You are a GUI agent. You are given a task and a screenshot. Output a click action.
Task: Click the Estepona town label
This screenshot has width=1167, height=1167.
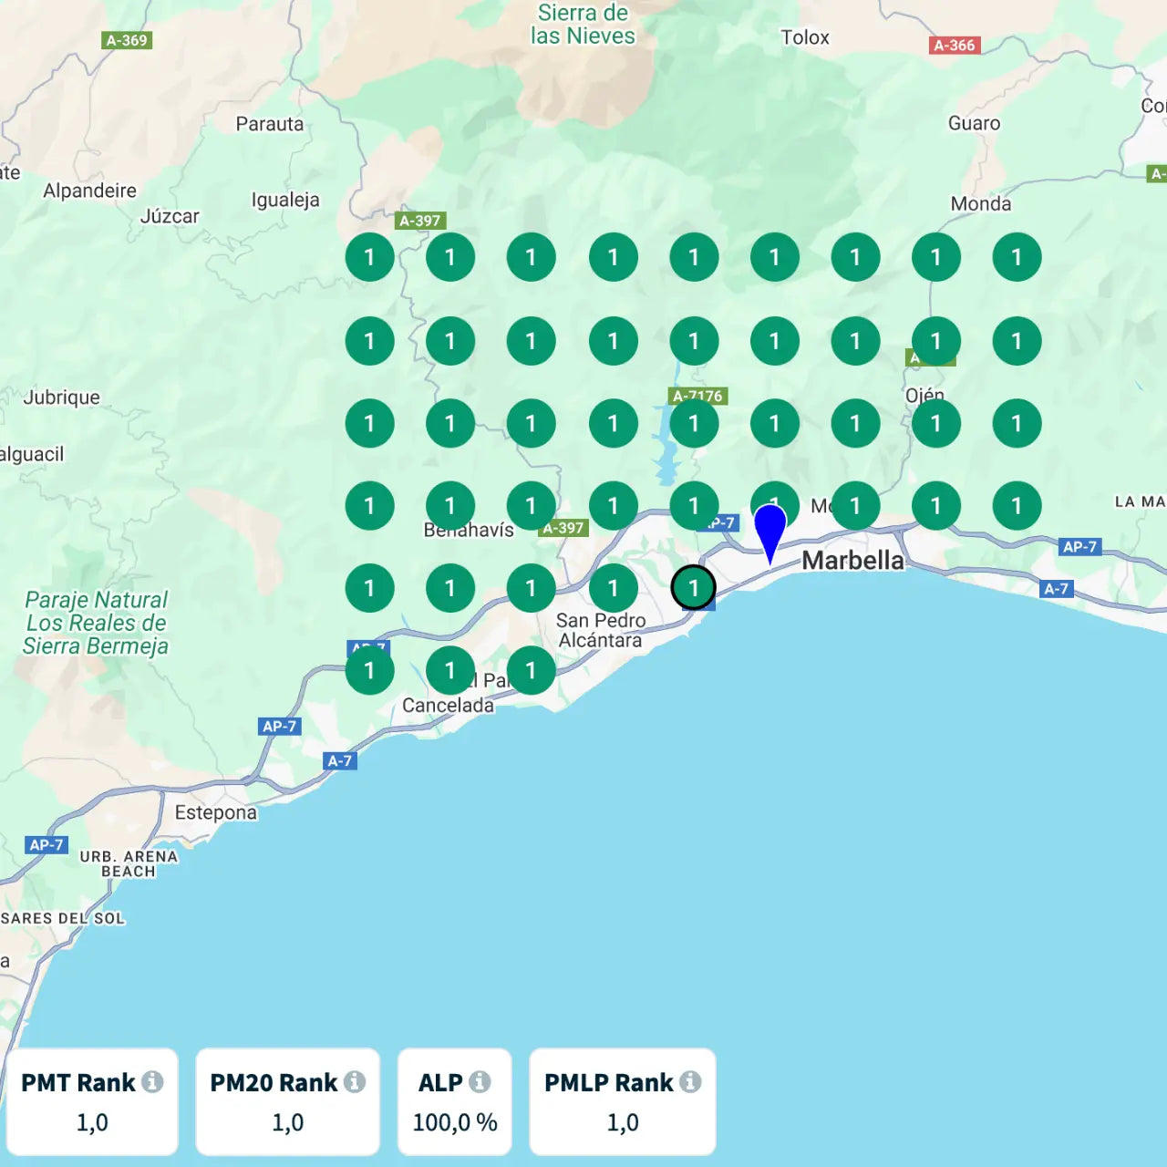click(x=216, y=812)
